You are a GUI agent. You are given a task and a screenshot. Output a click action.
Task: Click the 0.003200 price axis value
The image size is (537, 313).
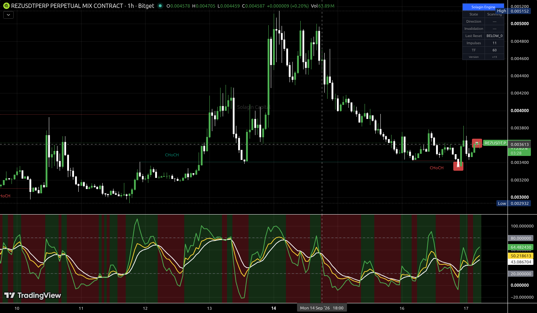520,180
